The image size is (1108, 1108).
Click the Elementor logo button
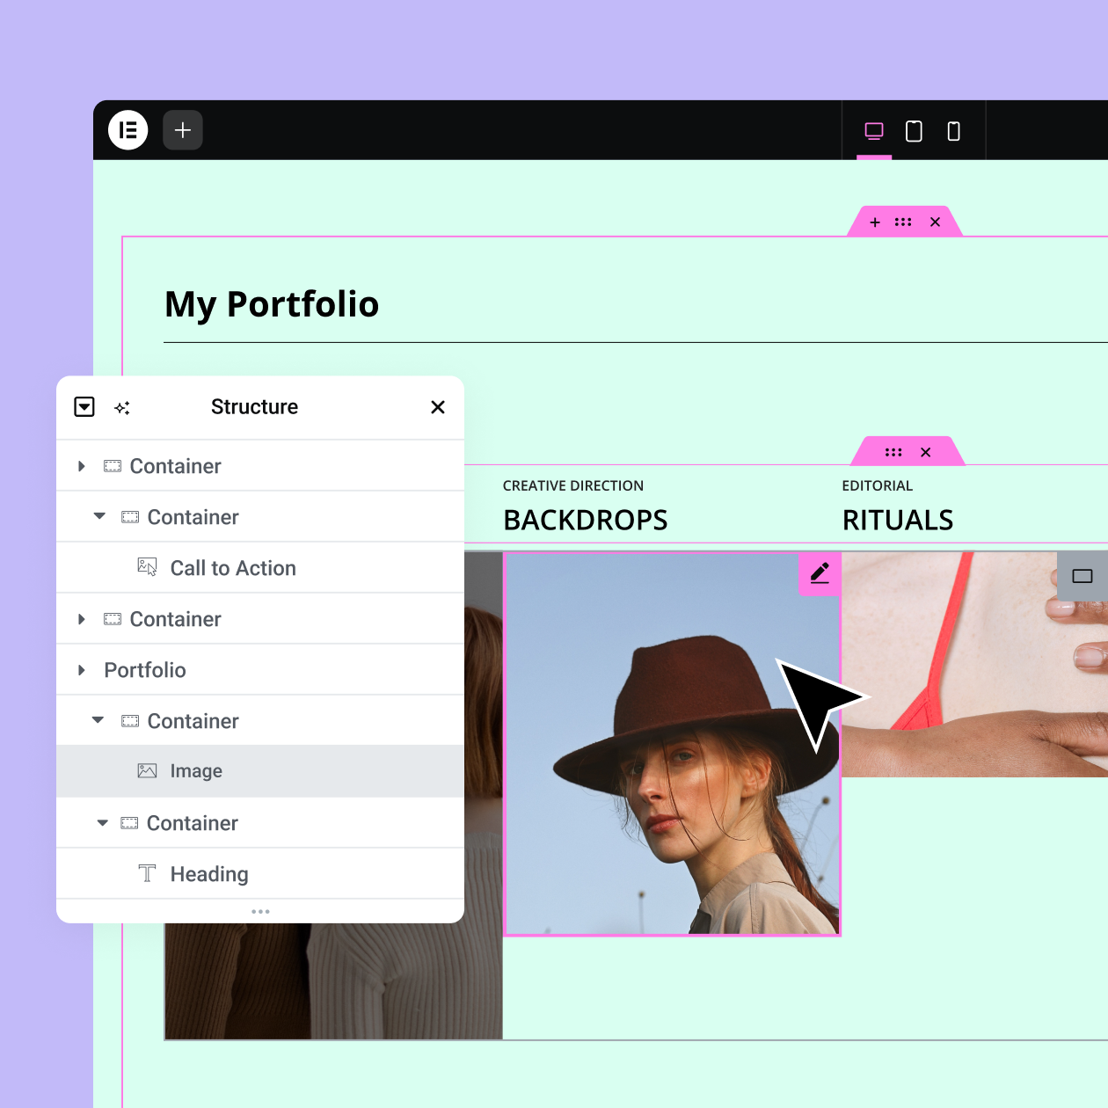pyautogui.click(x=128, y=130)
